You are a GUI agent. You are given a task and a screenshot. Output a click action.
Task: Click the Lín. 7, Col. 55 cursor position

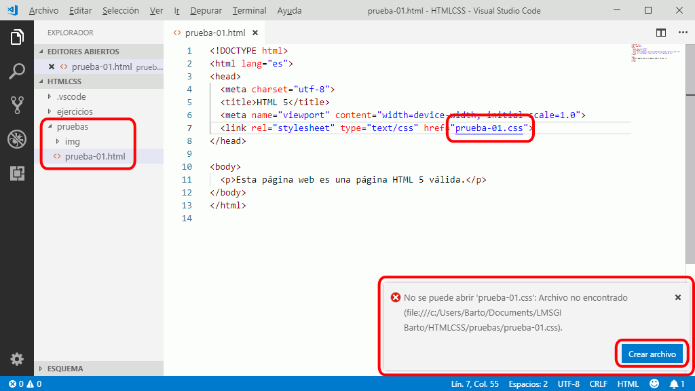coord(474,384)
